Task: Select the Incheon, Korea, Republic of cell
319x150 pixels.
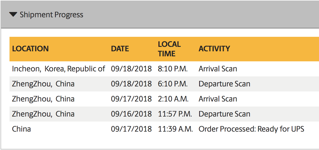Action: pyautogui.click(x=59, y=69)
